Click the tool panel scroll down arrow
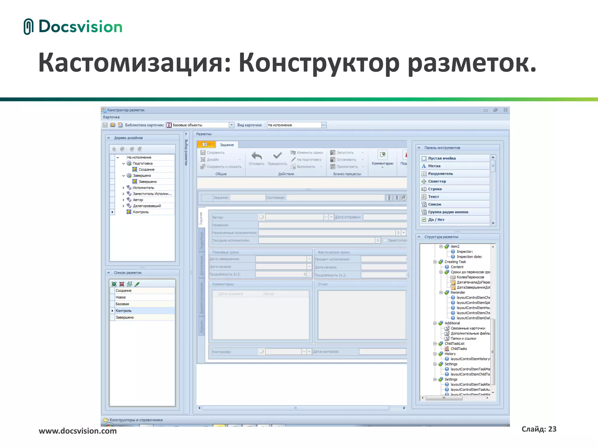 pyautogui.click(x=493, y=223)
